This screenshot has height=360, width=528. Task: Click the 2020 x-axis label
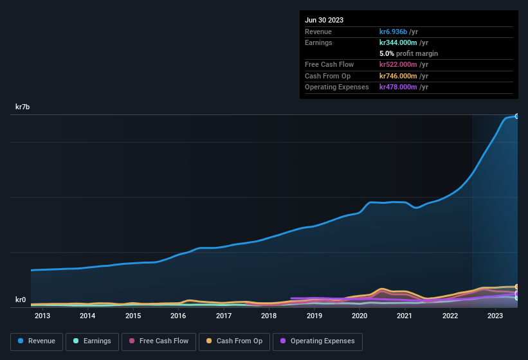[360, 316]
